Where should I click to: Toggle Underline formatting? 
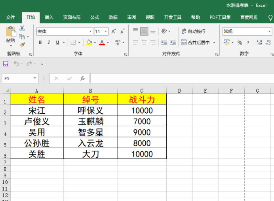pyautogui.click(x=58, y=43)
